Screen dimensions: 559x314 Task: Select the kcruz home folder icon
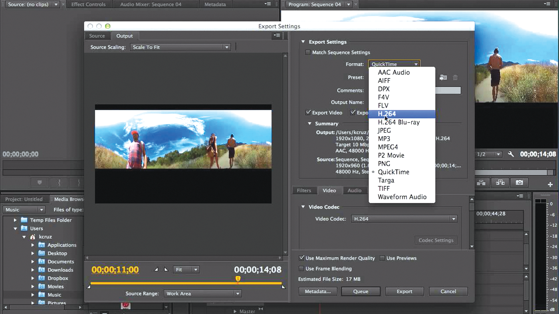tap(33, 237)
